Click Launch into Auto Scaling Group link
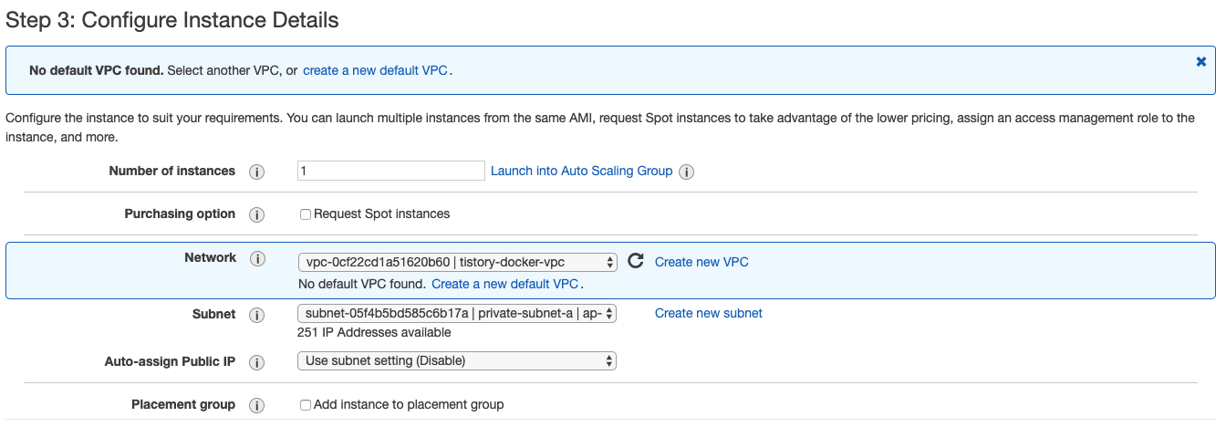 tap(581, 171)
